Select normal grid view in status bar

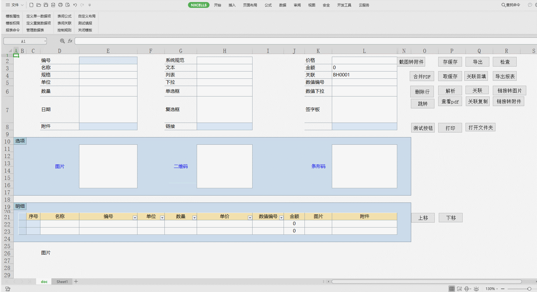tap(452, 289)
